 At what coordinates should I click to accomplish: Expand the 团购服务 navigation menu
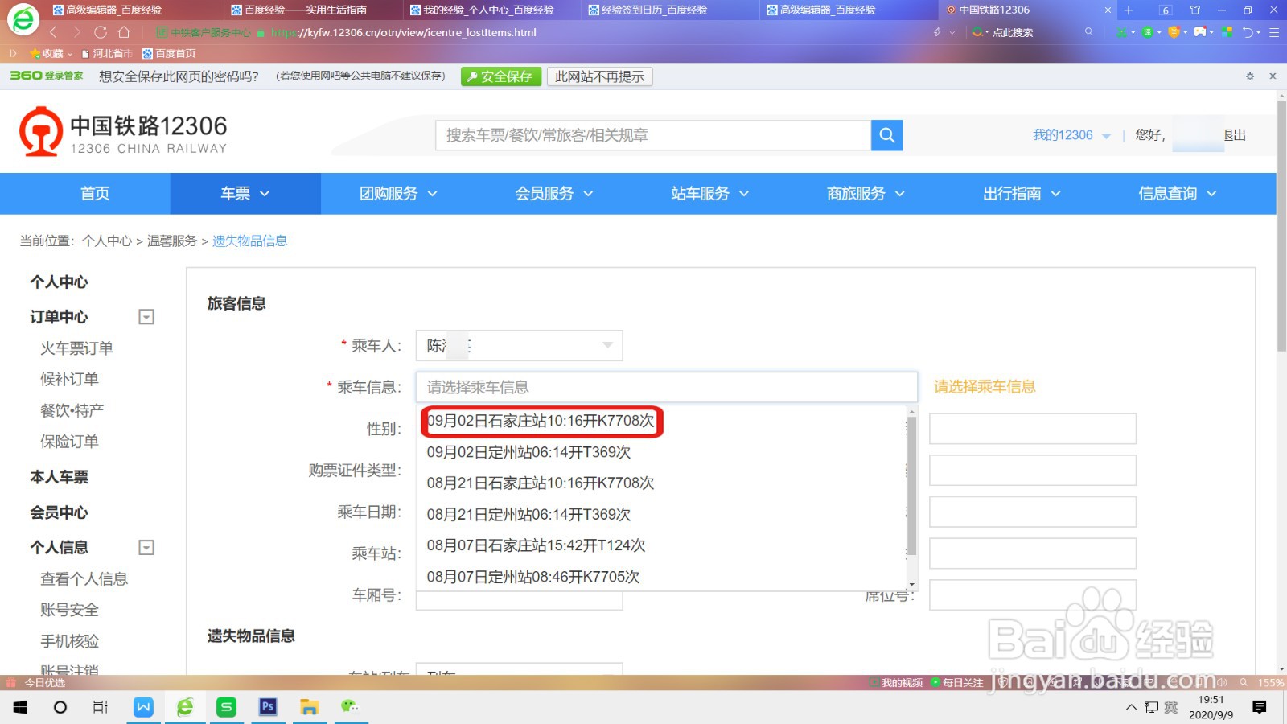coord(398,194)
